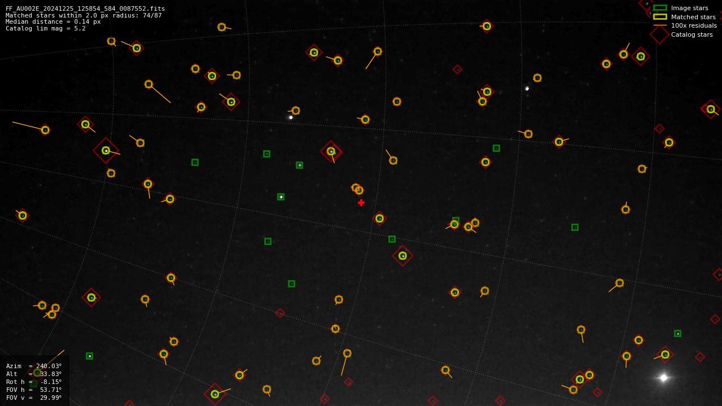Click the orange 100x residuals legend line
The width and height of the screenshot is (722, 406).
[660, 25]
